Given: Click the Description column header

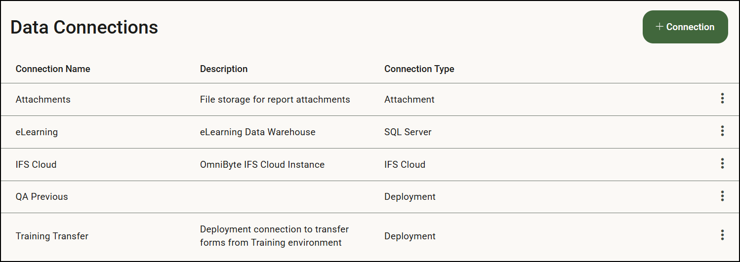Looking at the screenshot, I should [x=224, y=69].
